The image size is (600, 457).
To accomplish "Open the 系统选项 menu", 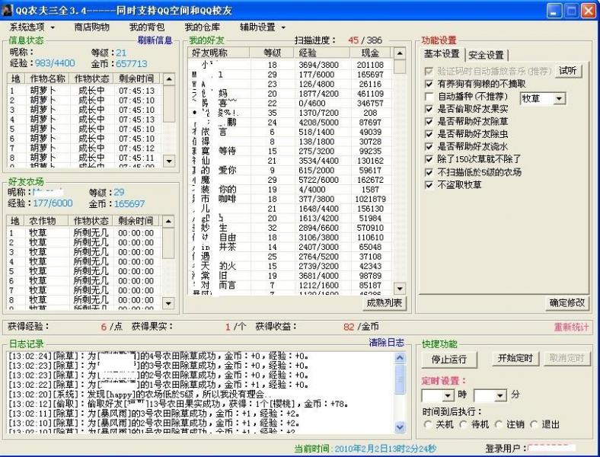I will click(32, 27).
